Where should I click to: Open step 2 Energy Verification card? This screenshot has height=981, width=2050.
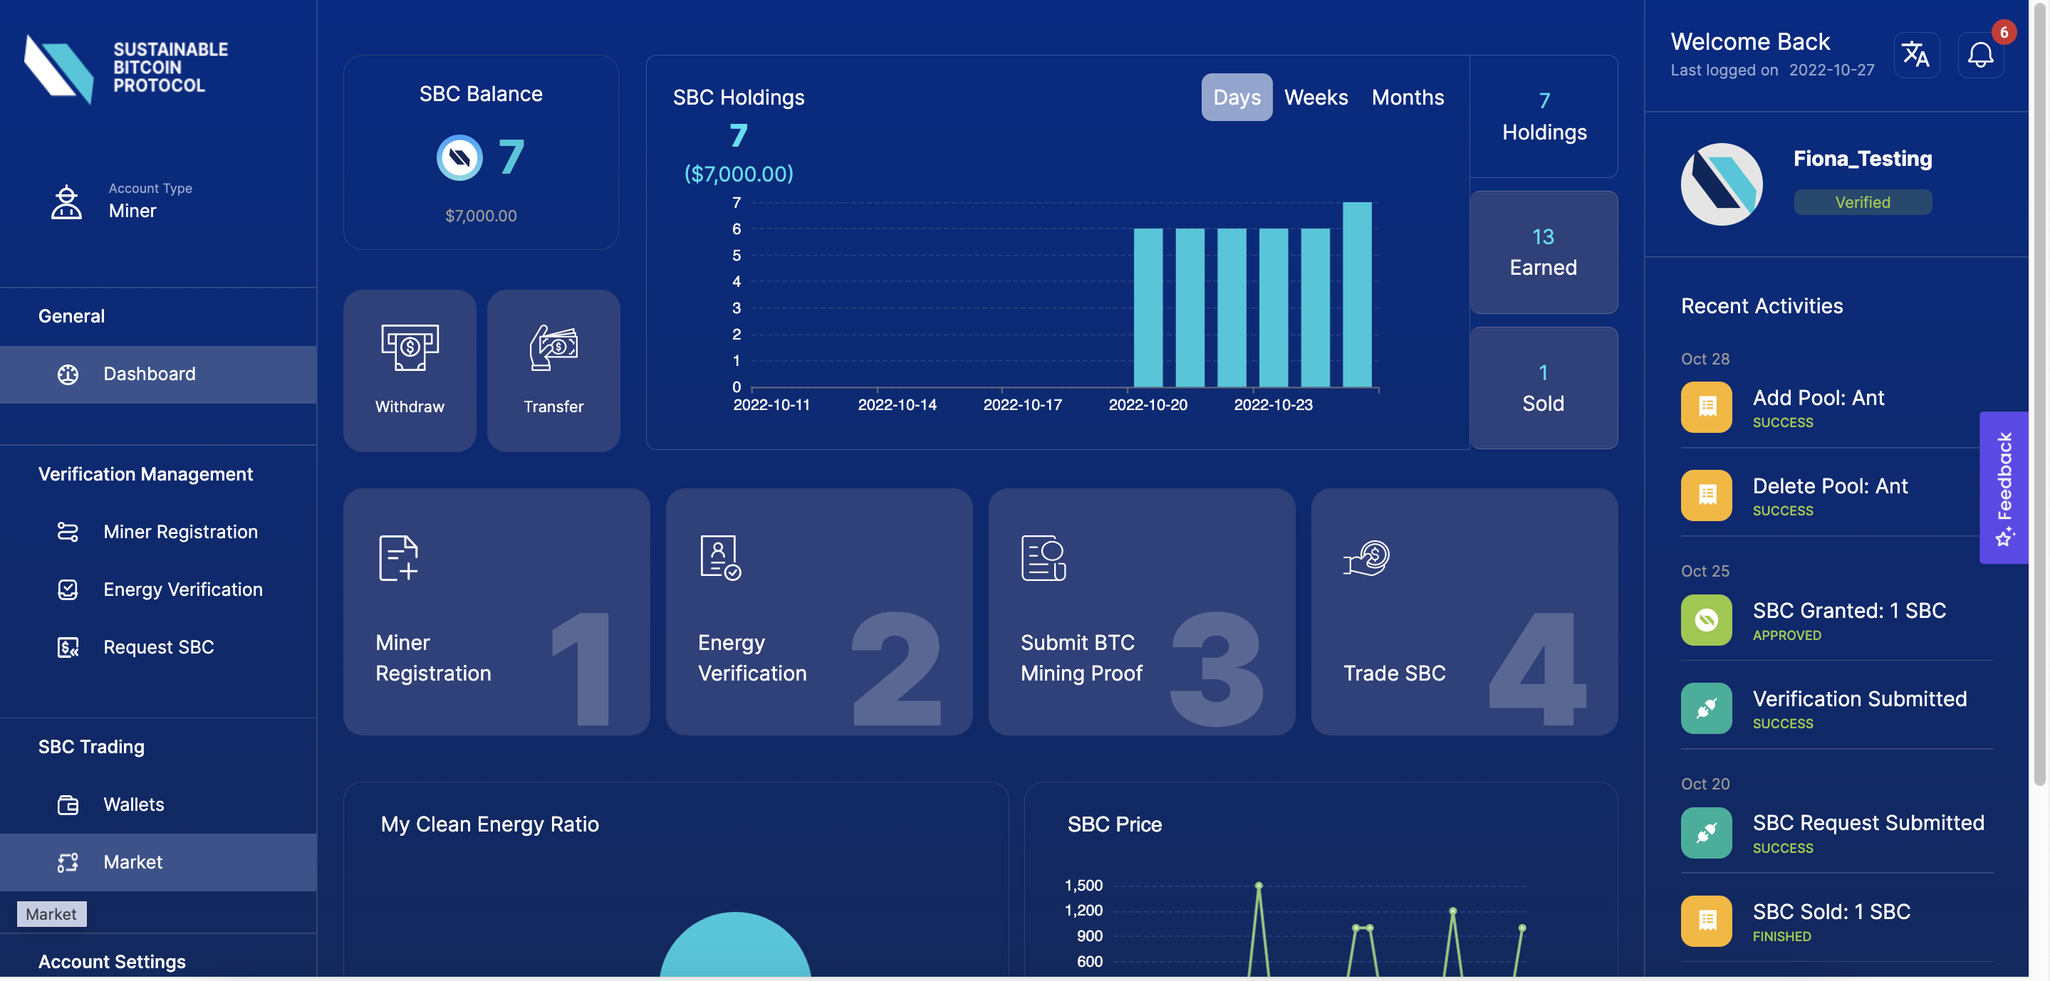819,612
